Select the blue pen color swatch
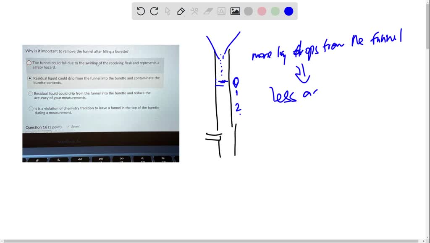Image resolution: width=430 pixels, height=243 pixels. click(288, 11)
